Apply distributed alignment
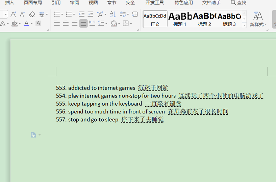The image size is (276, 182). (92, 23)
